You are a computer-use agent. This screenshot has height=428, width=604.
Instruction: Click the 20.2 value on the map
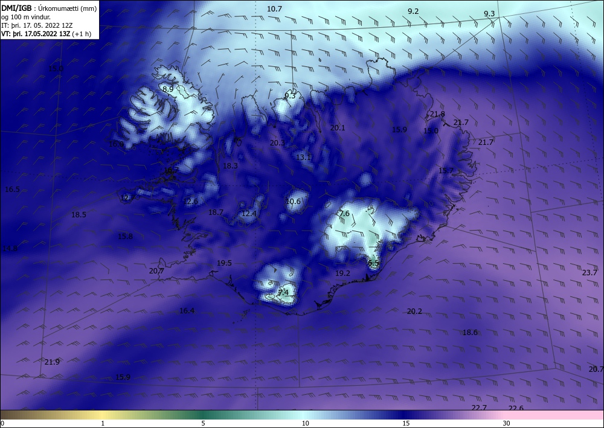click(x=414, y=311)
